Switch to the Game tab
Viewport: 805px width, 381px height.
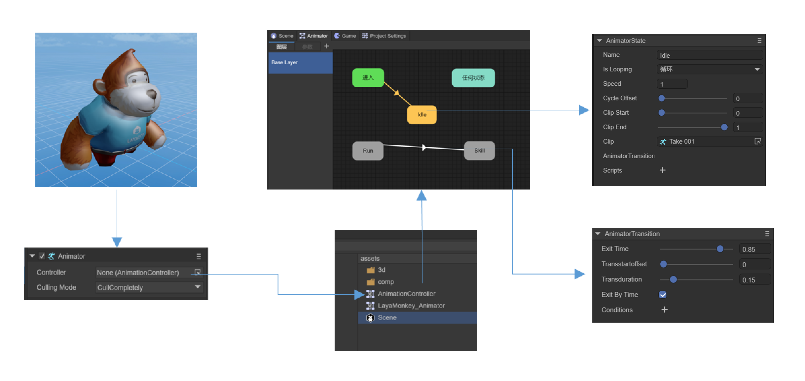[345, 36]
